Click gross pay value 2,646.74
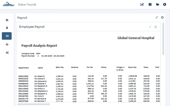The width and height of the screenshot is (170, 106). (x=132, y=94)
